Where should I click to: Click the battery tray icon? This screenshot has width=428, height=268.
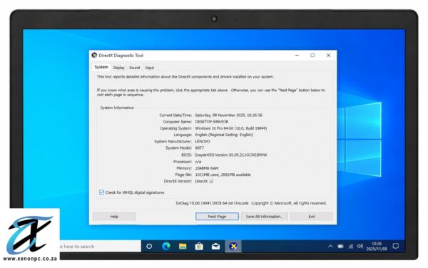point(340,247)
